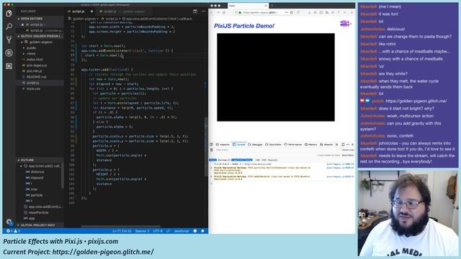461x259 pixels.
Task: Open devtools ellipsis options menu
Action: pos(348,145)
